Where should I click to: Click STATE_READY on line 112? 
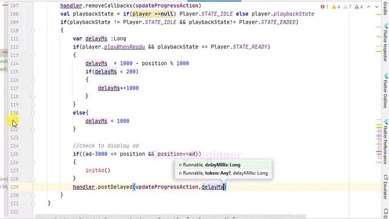250,47
